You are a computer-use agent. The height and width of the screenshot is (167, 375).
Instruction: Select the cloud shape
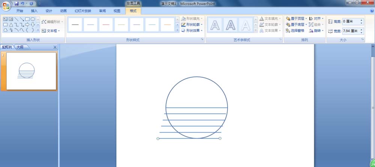point(5,30)
